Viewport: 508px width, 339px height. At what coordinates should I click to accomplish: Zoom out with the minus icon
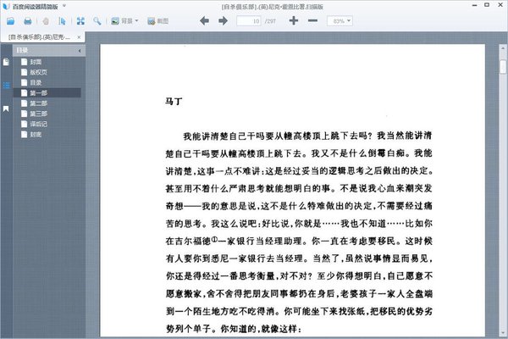(312, 20)
